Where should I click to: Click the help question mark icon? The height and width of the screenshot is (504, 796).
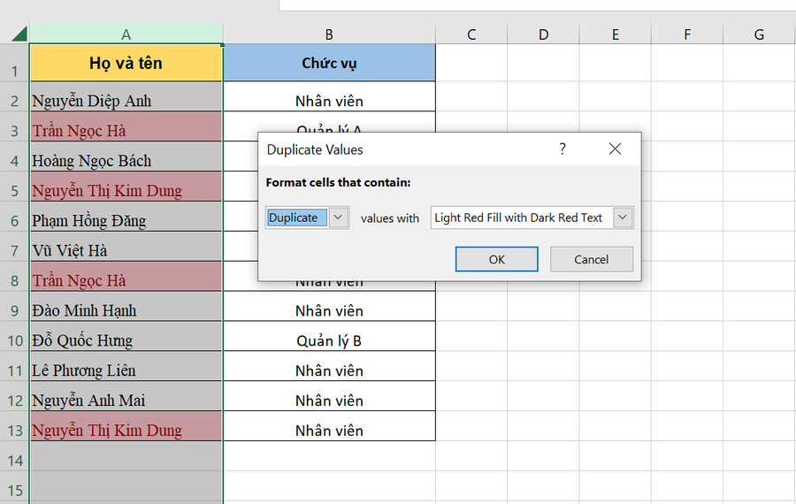(x=563, y=149)
